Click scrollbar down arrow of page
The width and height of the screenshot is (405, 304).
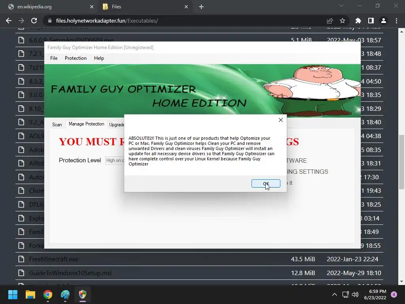click(x=401, y=281)
